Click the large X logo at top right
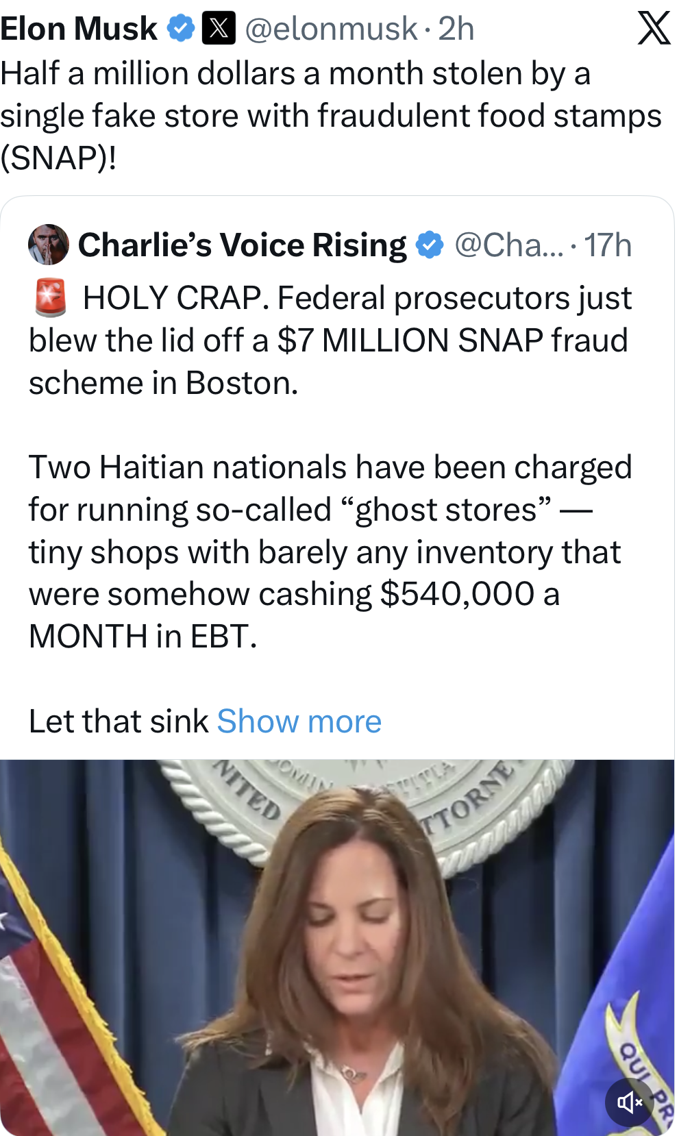The height and width of the screenshot is (1136, 679). coord(654,28)
